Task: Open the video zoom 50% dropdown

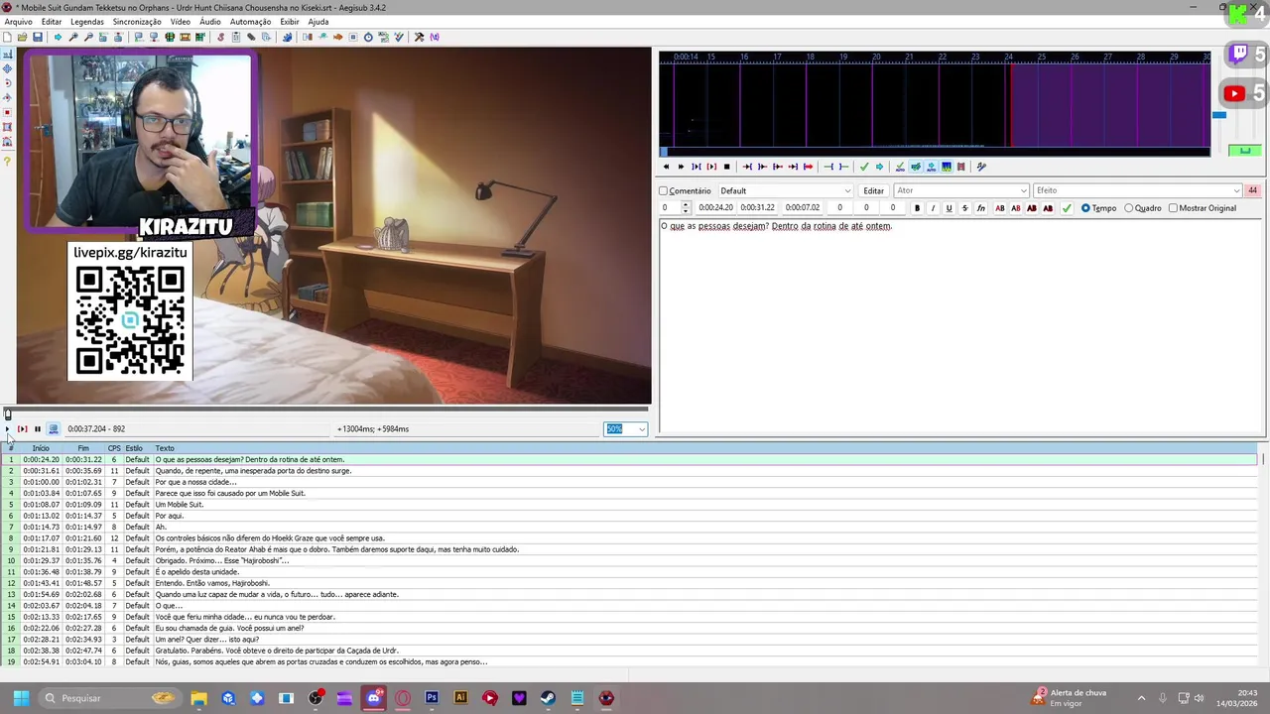Action: (626, 428)
